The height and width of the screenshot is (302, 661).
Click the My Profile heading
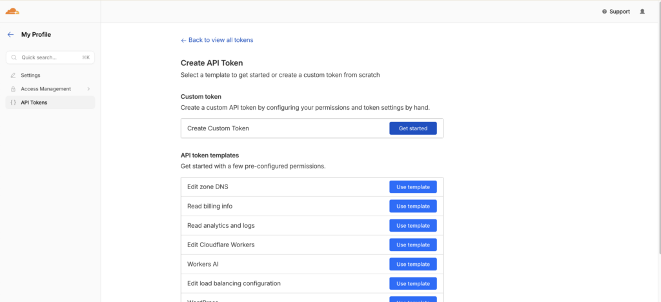click(x=36, y=35)
